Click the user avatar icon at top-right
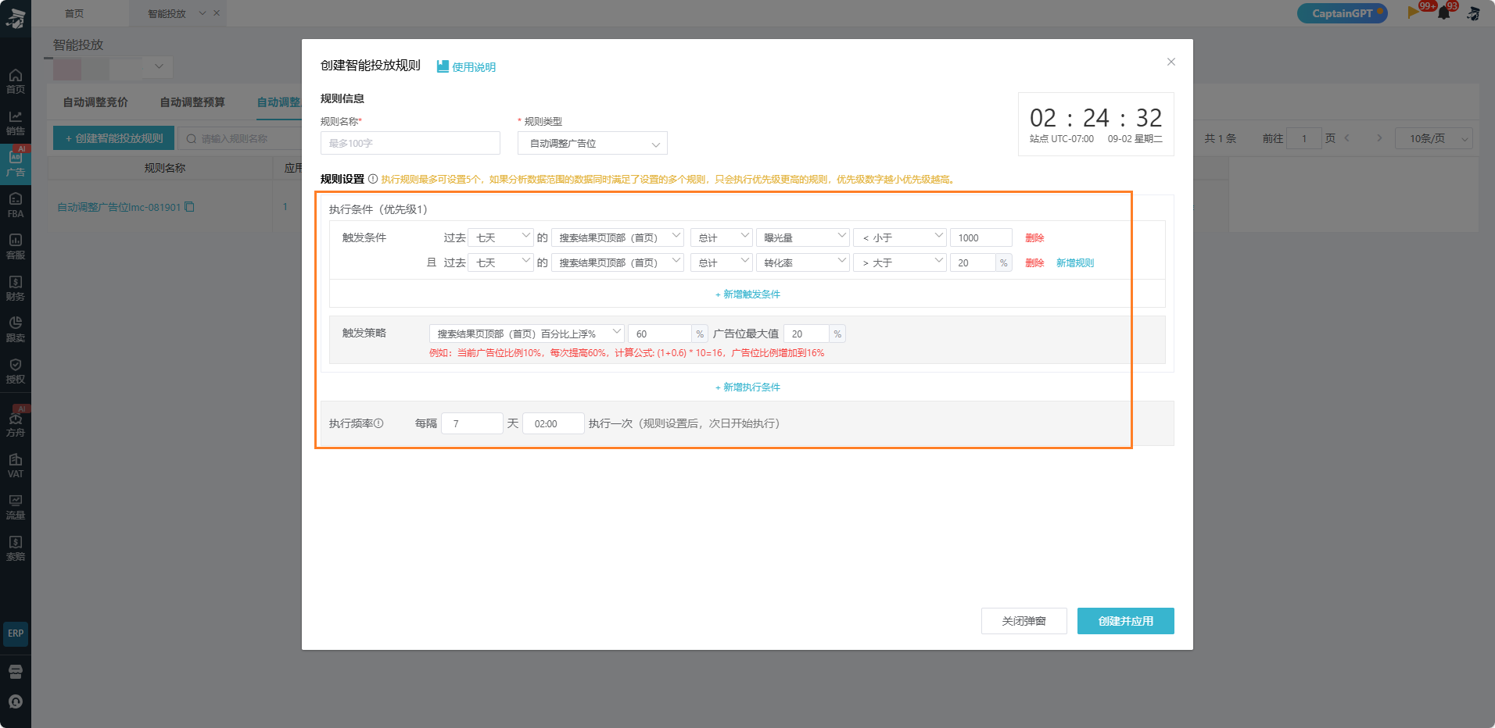The height and width of the screenshot is (728, 1495). (1473, 13)
